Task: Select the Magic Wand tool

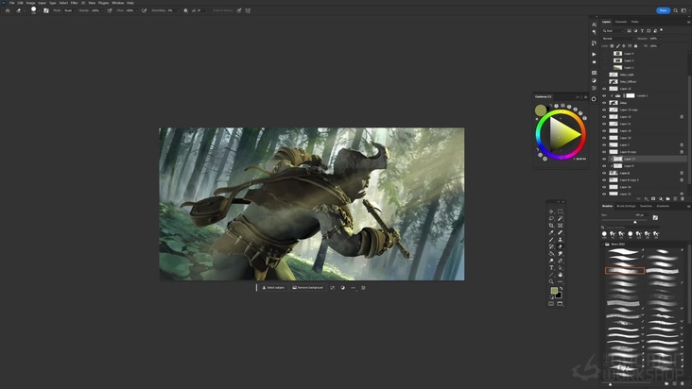Action: pos(560,218)
